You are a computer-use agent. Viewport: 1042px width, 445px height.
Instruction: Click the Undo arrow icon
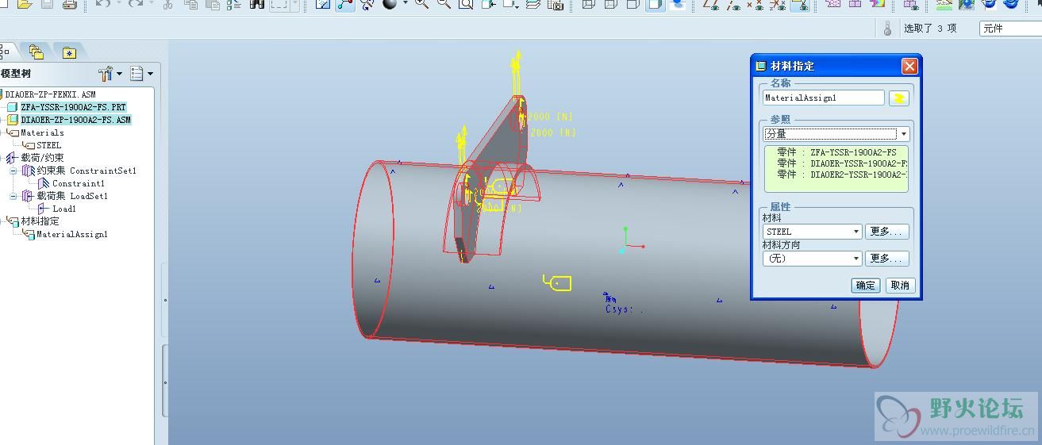[102, 4]
